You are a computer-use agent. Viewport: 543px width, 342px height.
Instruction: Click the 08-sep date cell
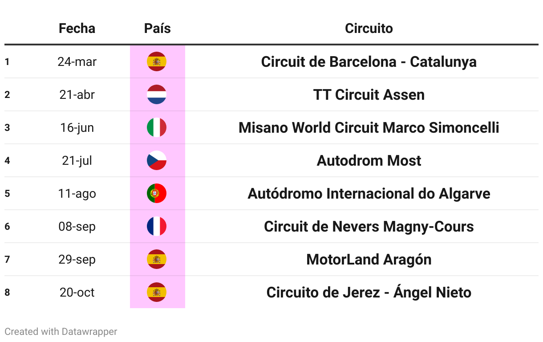pyautogui.click(x=77, y=226)
